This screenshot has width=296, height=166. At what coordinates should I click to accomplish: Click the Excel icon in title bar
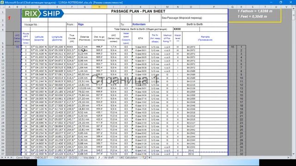[x=2, y=2]
